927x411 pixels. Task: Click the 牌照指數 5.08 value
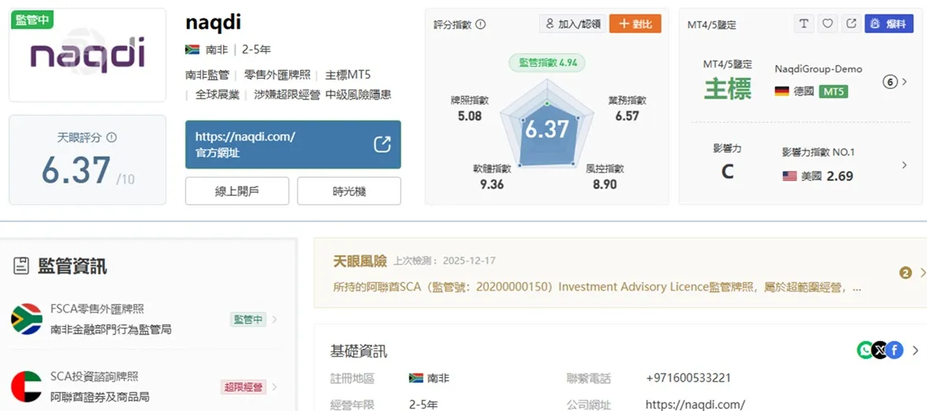click(470, 116)
